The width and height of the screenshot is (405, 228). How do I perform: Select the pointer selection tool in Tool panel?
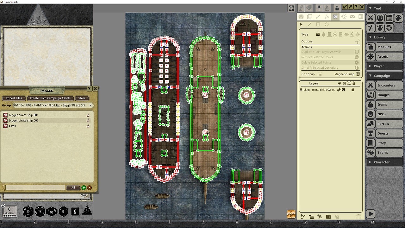[x=301, y=24]
